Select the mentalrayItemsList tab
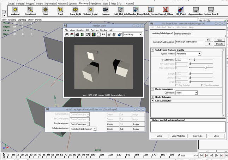Image resolution: width=228 pixels, height=160 pixels. [183, 34]
